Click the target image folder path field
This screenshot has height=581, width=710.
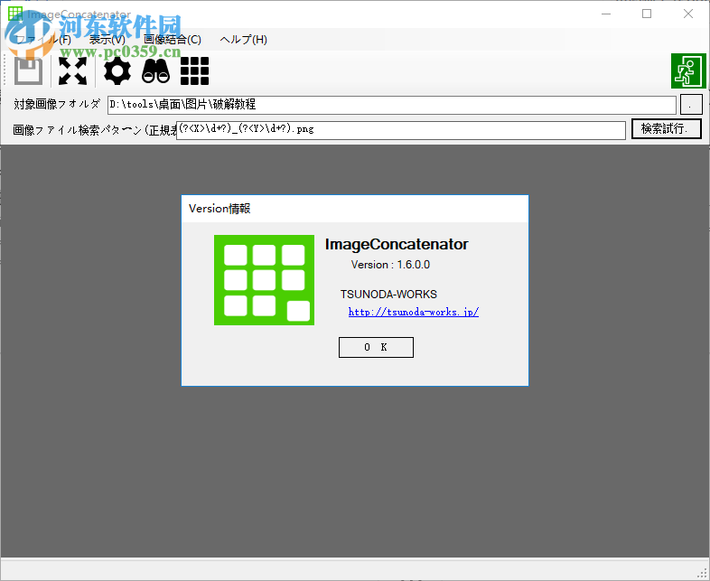[392, 105]
